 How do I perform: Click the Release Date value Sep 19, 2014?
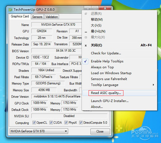click(x=42, y=44)
